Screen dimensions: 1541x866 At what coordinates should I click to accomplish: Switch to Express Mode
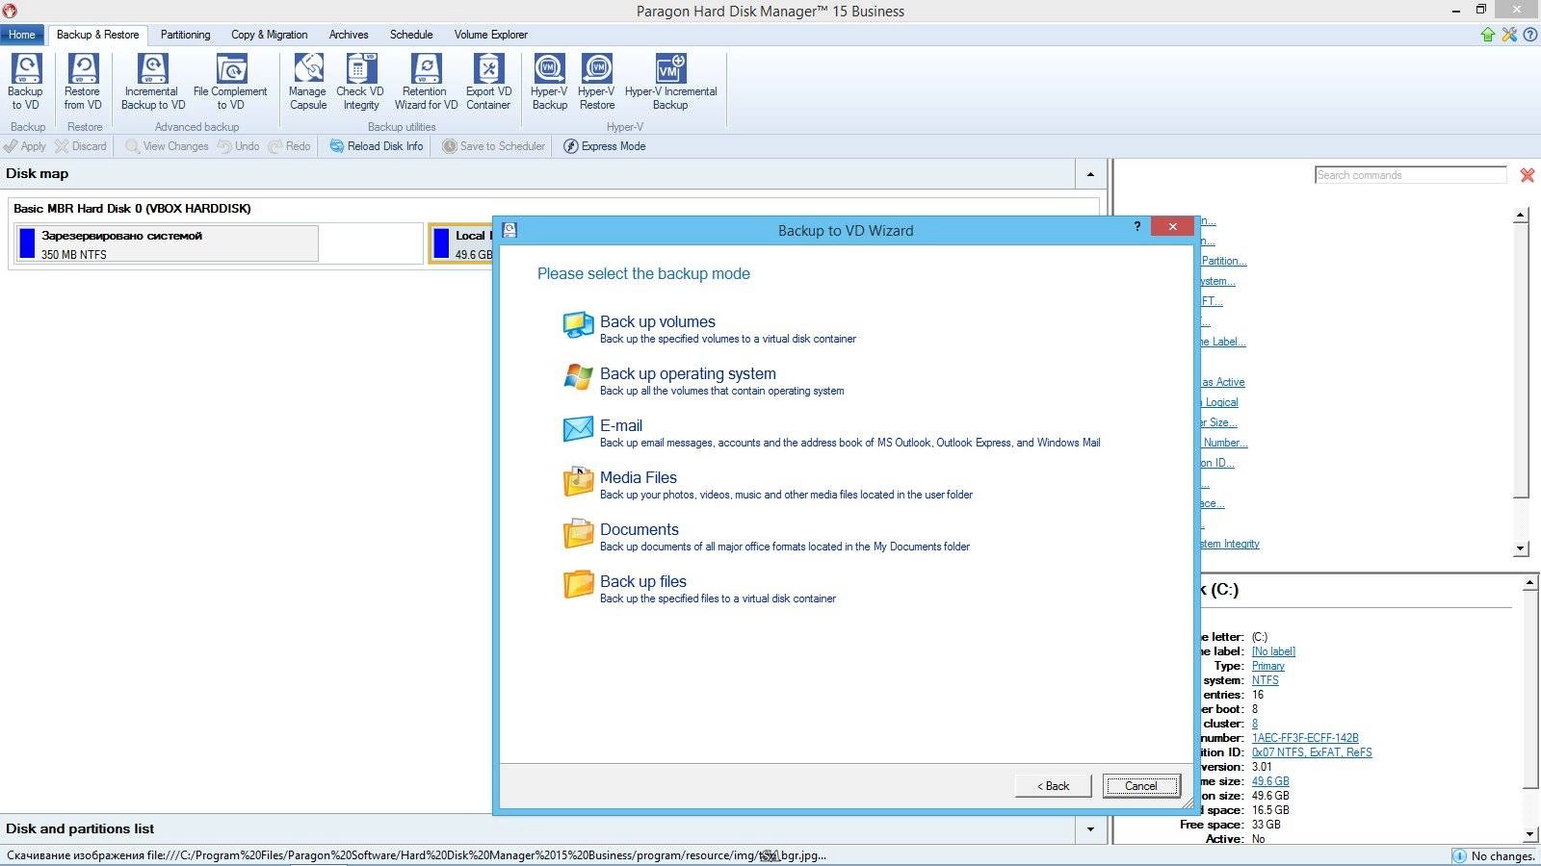[605, 146]
